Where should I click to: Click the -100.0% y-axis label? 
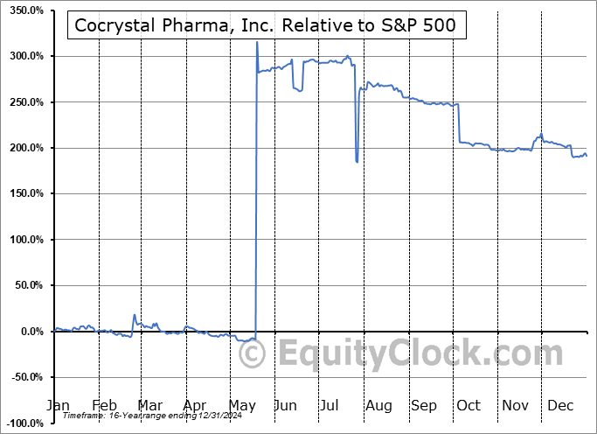click(x=23, y=423)
